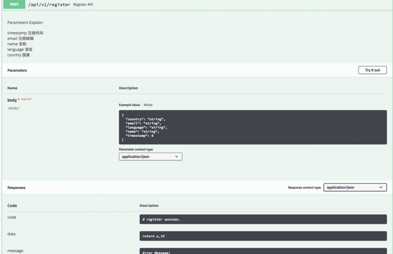Click the "timestamp 注册时间" explanation line
This screenshot has width=393, height=254.
click(x=25, y=33)
